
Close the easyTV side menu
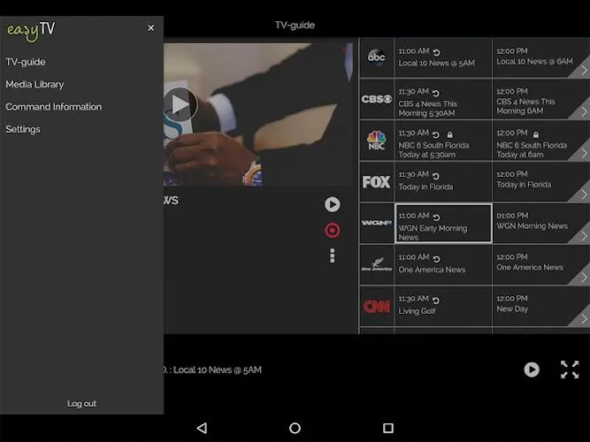(x=151, y=27)
